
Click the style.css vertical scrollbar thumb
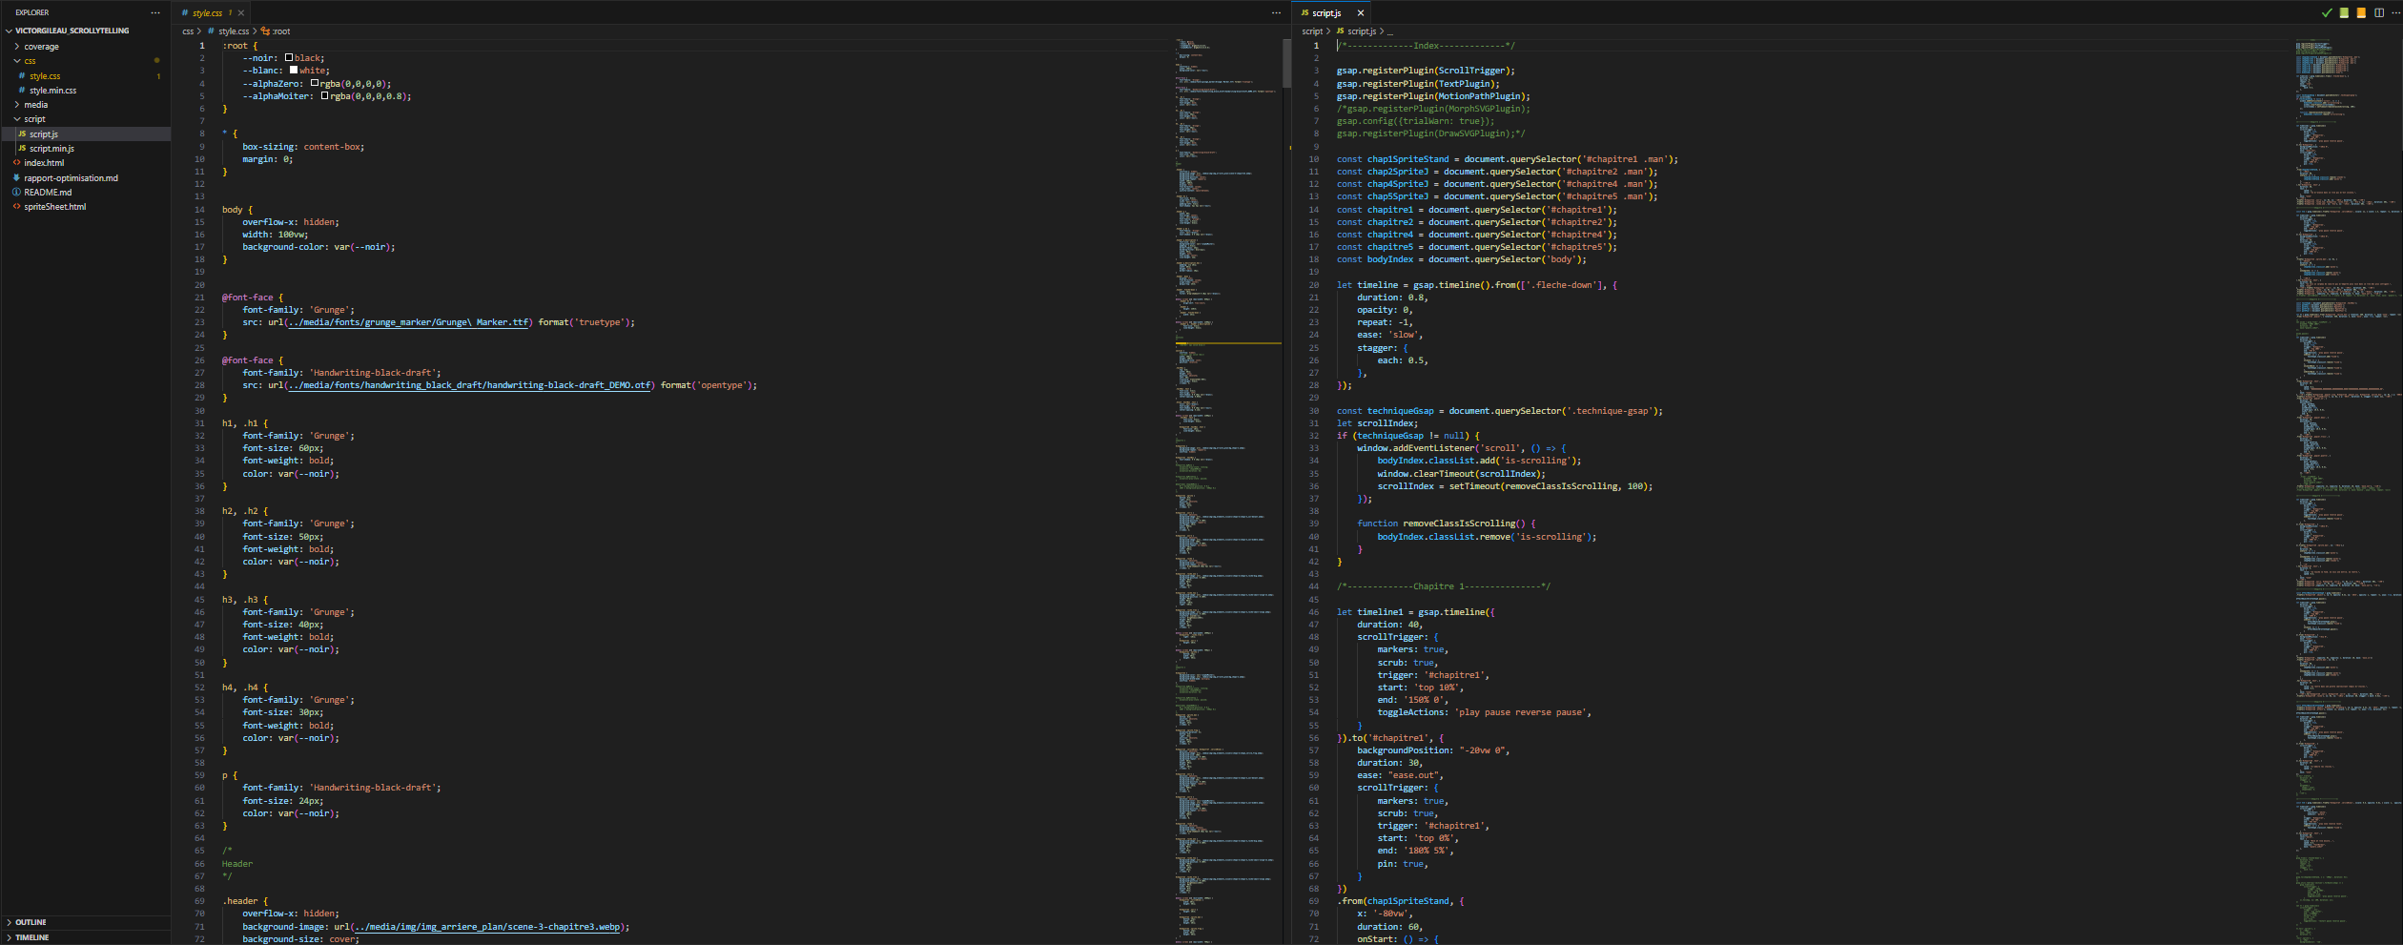tap(1286, 63)
